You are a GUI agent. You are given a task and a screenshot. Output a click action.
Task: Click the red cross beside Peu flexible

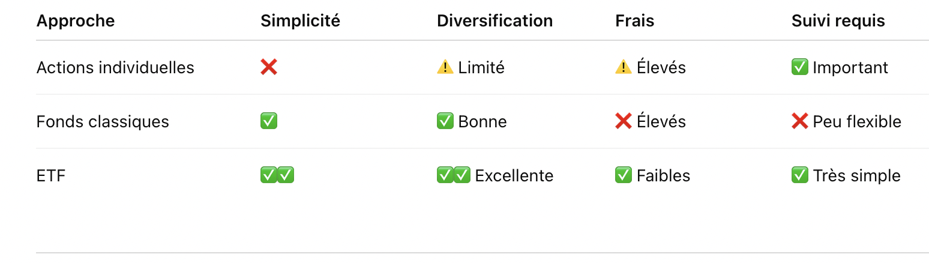(x=800, y=121)
